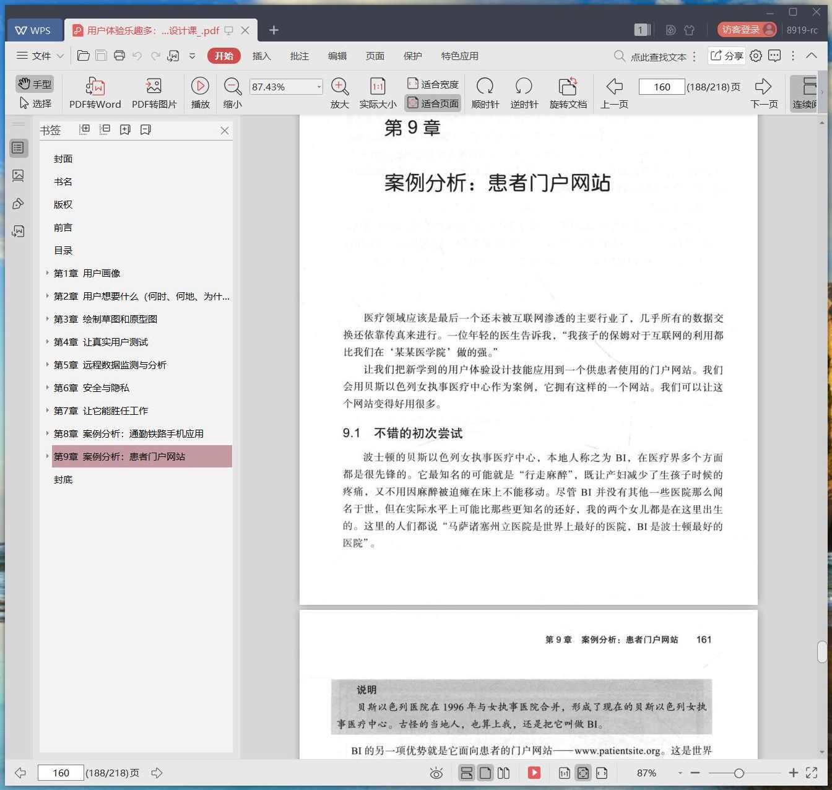
Task: Open the 批注 menu tab
Action: pyautogui.click(x=299, y=56)
